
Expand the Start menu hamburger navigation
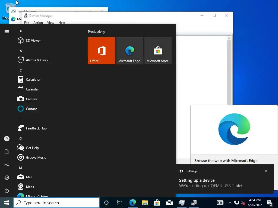[7, 31]
